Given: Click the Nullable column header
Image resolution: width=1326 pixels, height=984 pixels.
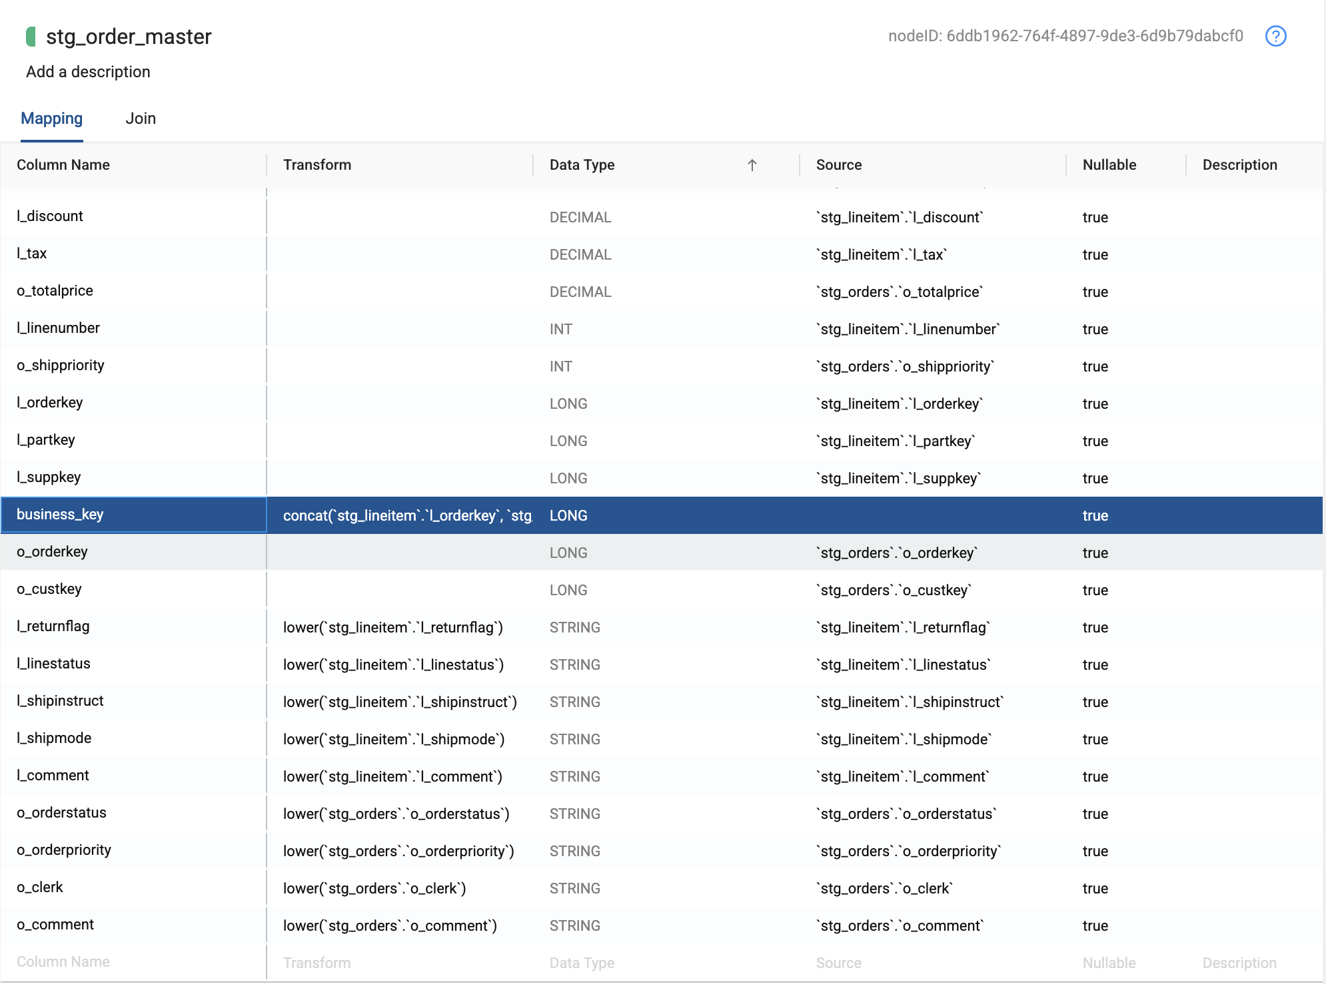Looking at the screenshot, I should (1109, 165).
